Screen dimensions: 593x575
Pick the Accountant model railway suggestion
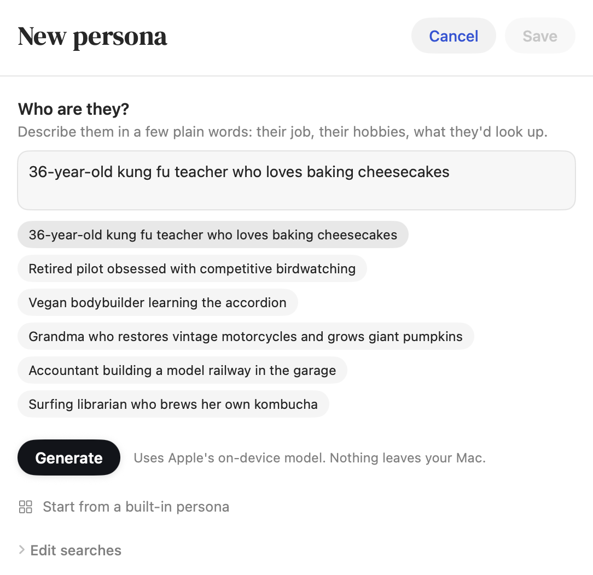182,370
